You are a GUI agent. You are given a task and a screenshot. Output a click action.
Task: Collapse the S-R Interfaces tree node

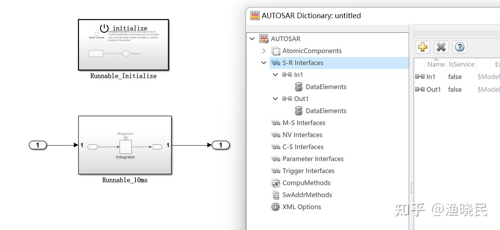pos(264,63)
